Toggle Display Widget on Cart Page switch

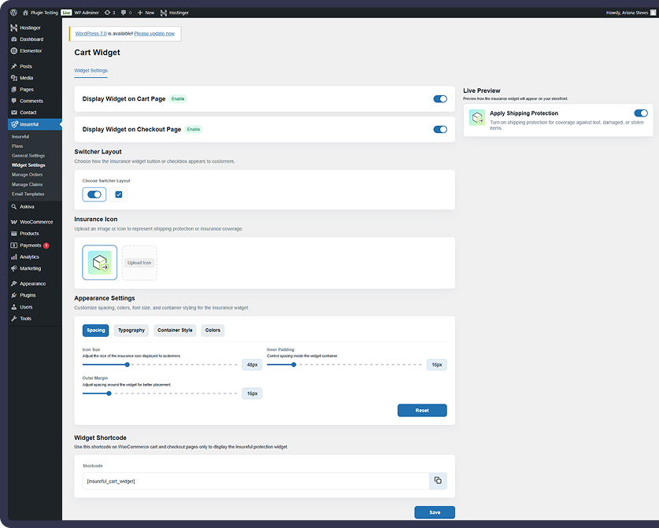click(x=440, y=98)
